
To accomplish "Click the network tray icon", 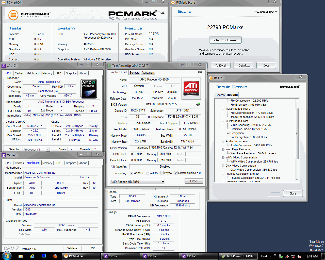I will (x=293, y=256).
